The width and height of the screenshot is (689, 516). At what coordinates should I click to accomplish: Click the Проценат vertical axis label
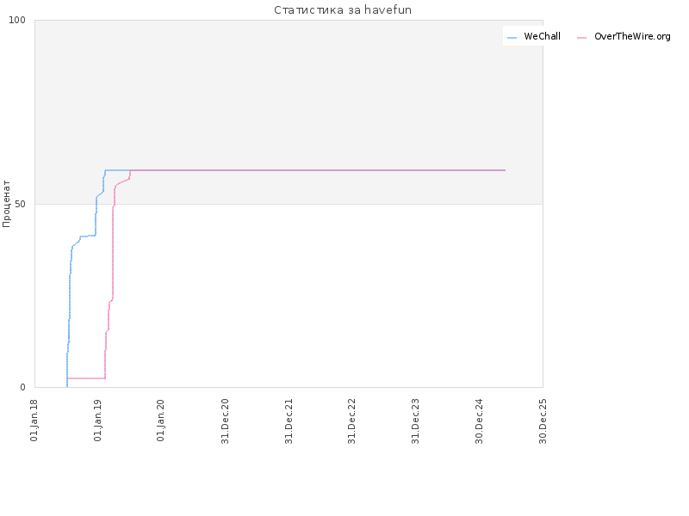pos(6,204)
